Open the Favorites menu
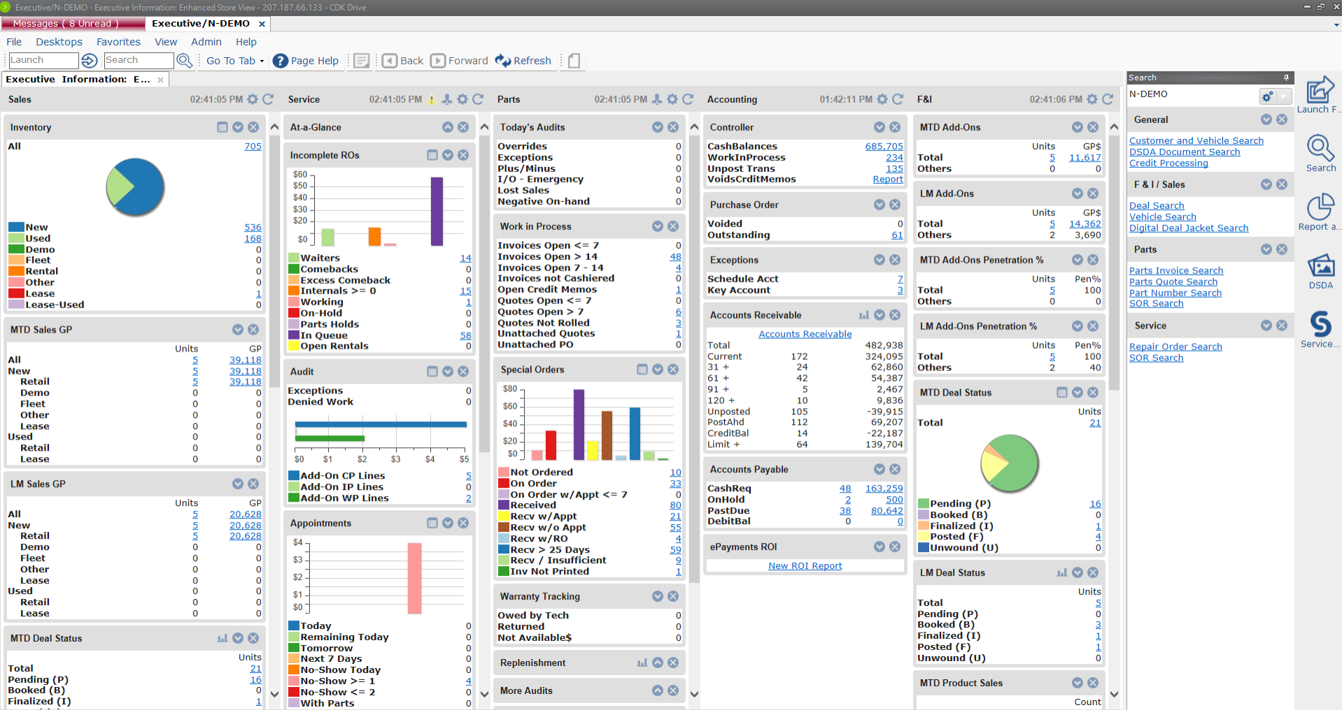Viewport: 1342px width, 710px height. tap(118, 42)
